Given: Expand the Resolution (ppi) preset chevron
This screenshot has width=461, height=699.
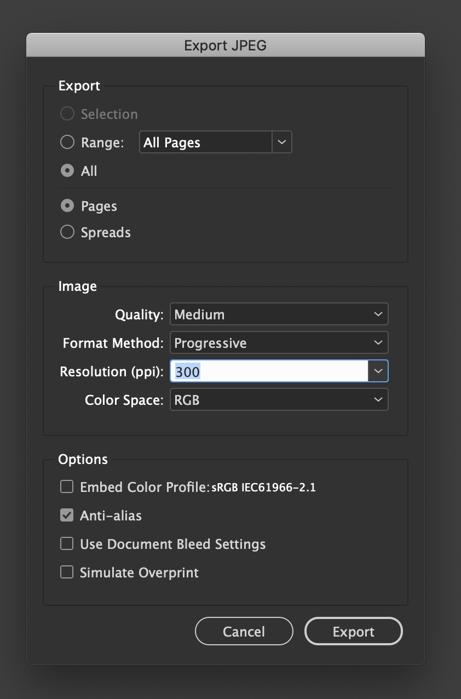Looking at the screenshot, I should (378, 371).
